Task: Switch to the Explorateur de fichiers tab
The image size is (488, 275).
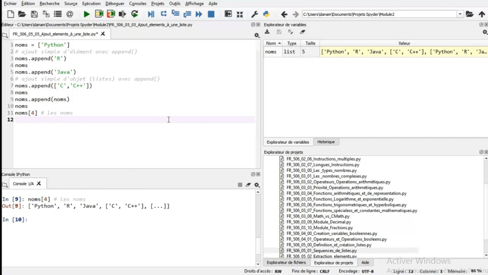Action: (287, 262)
